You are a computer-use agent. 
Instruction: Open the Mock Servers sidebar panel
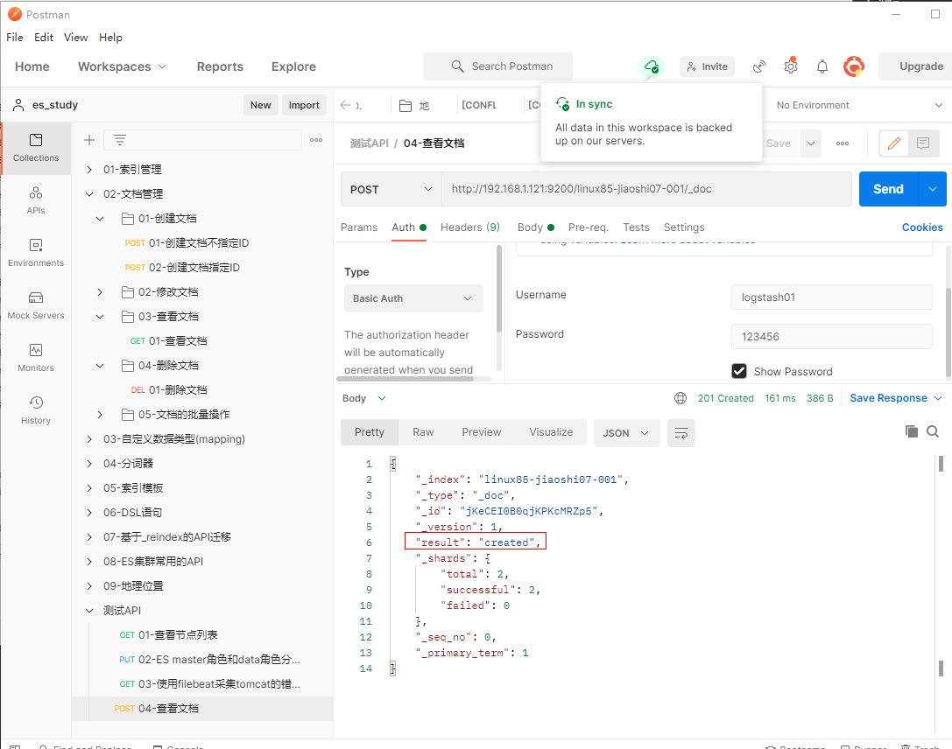tap(36, 304)
